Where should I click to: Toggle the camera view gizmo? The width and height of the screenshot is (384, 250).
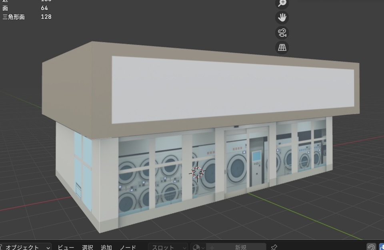click(282, 32)
